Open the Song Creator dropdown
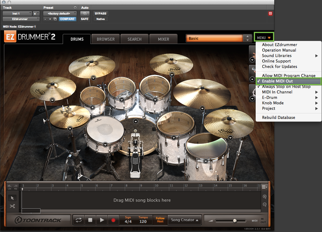This screenshot has width=322, height=232. [x=184, y=220]
